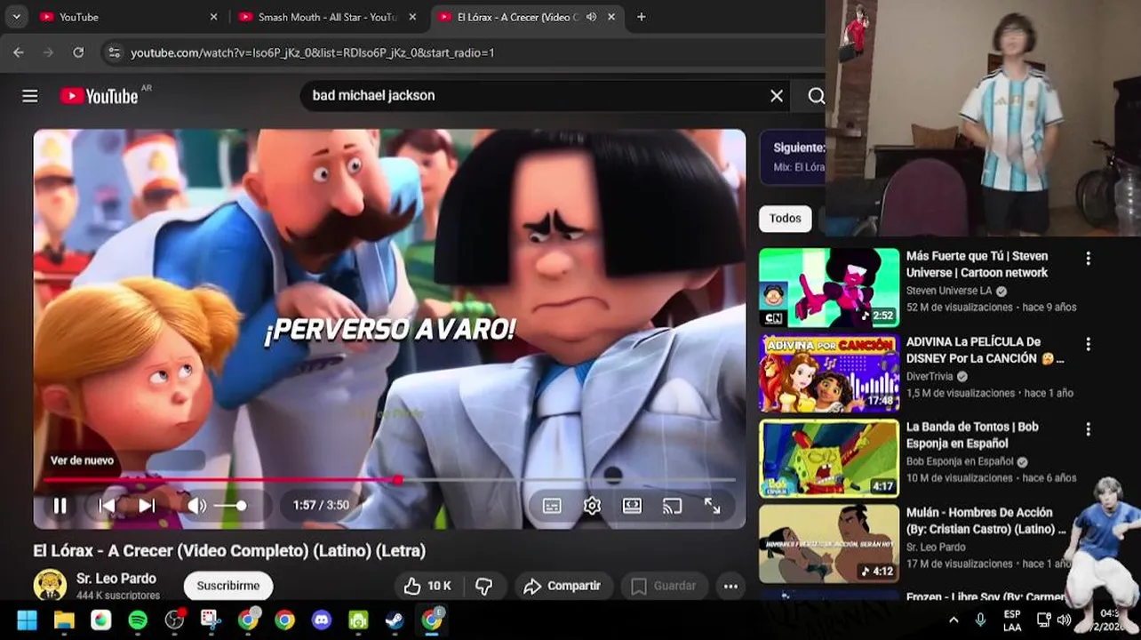Screen dimensions: 1141x640
Task: Open the ESP LAA language switcher
Action: click(1012, 620)
